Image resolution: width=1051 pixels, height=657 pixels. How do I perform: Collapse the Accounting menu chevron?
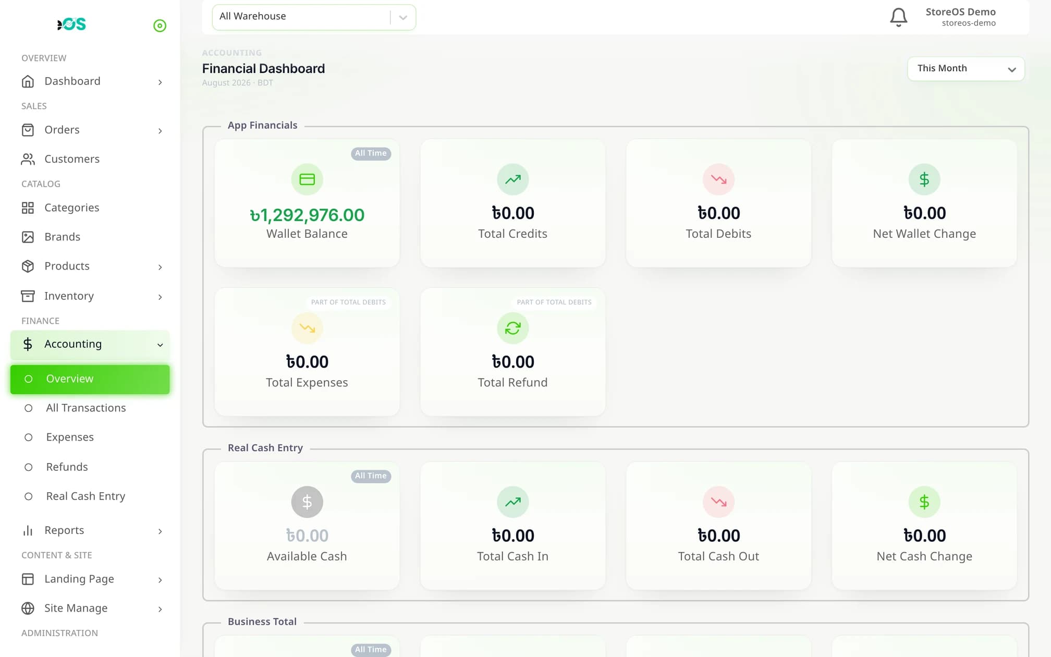click(160, 345)
